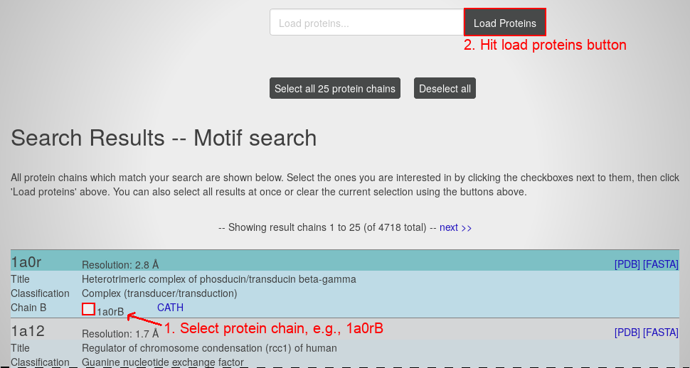Click the 1a12 entry ID heading
The width and height of the screenshot is (690, 368).
(28, 330)
